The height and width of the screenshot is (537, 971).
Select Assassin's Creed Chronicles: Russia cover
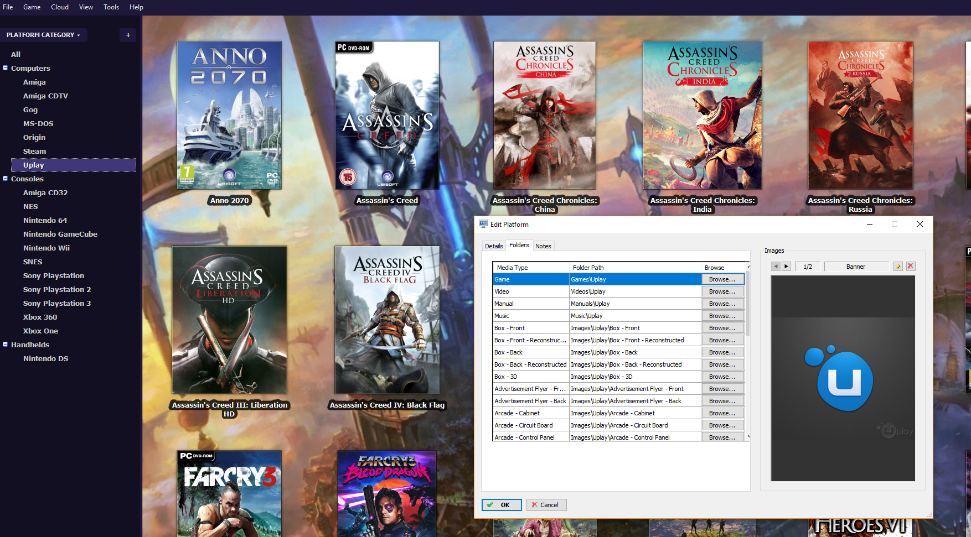(860, 116)
